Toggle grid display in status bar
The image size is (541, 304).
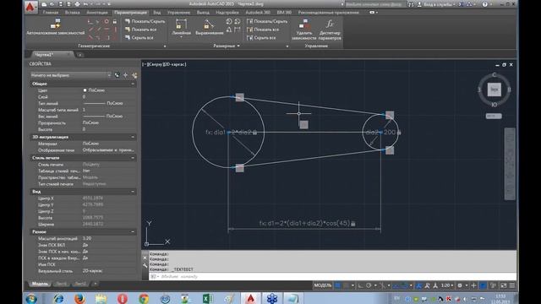pyautogui.click(x=338, y=285)
